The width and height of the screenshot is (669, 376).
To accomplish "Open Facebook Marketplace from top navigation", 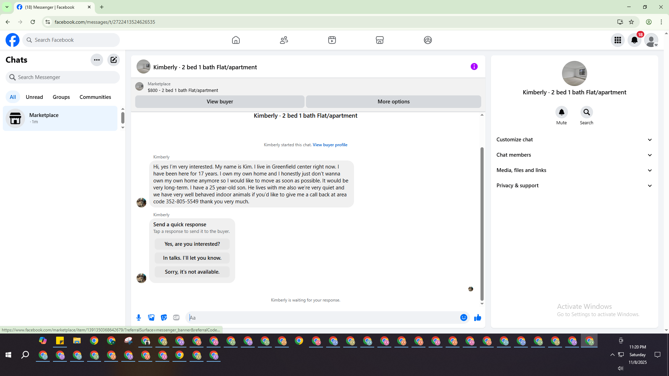I will coord(379,40).
